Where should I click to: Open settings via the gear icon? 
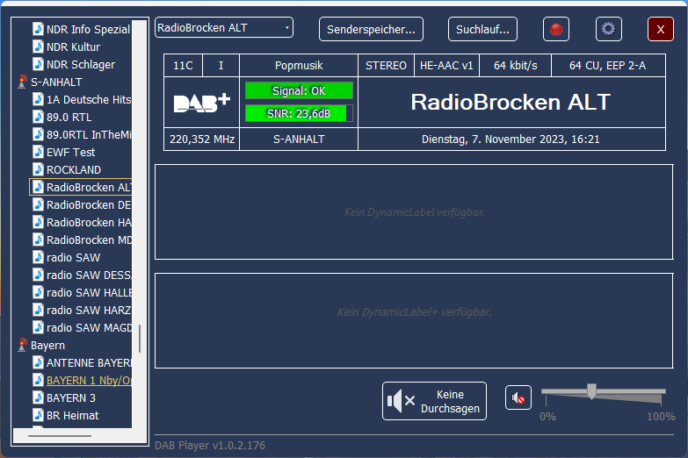tap(608, 29)
